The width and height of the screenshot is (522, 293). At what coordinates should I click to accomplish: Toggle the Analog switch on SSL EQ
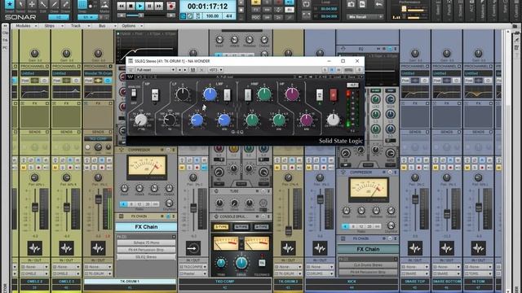[x=134, y=94]
